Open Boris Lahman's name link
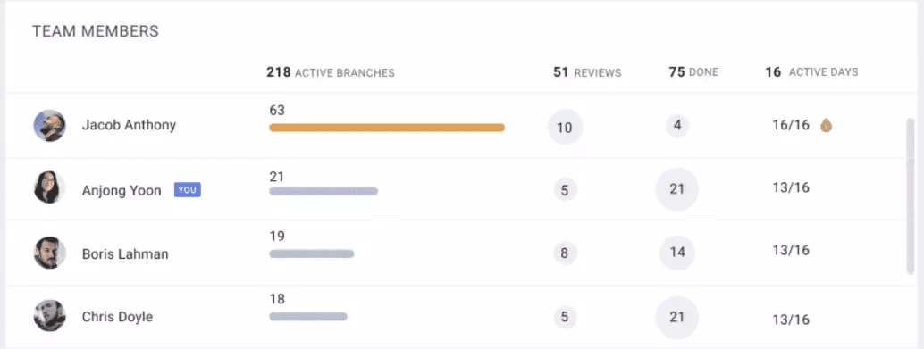Image resolution: width=924 pixels, height=349 pixels. (125, 254)
